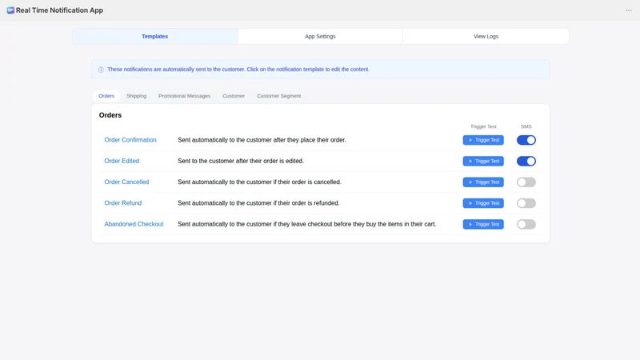Open the Order Cancelled template

(126, 182)
